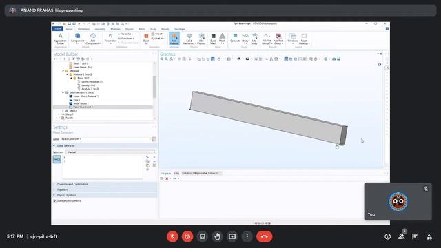Click the Reset Desktop button
441x248 pixels.
(304, 39)
